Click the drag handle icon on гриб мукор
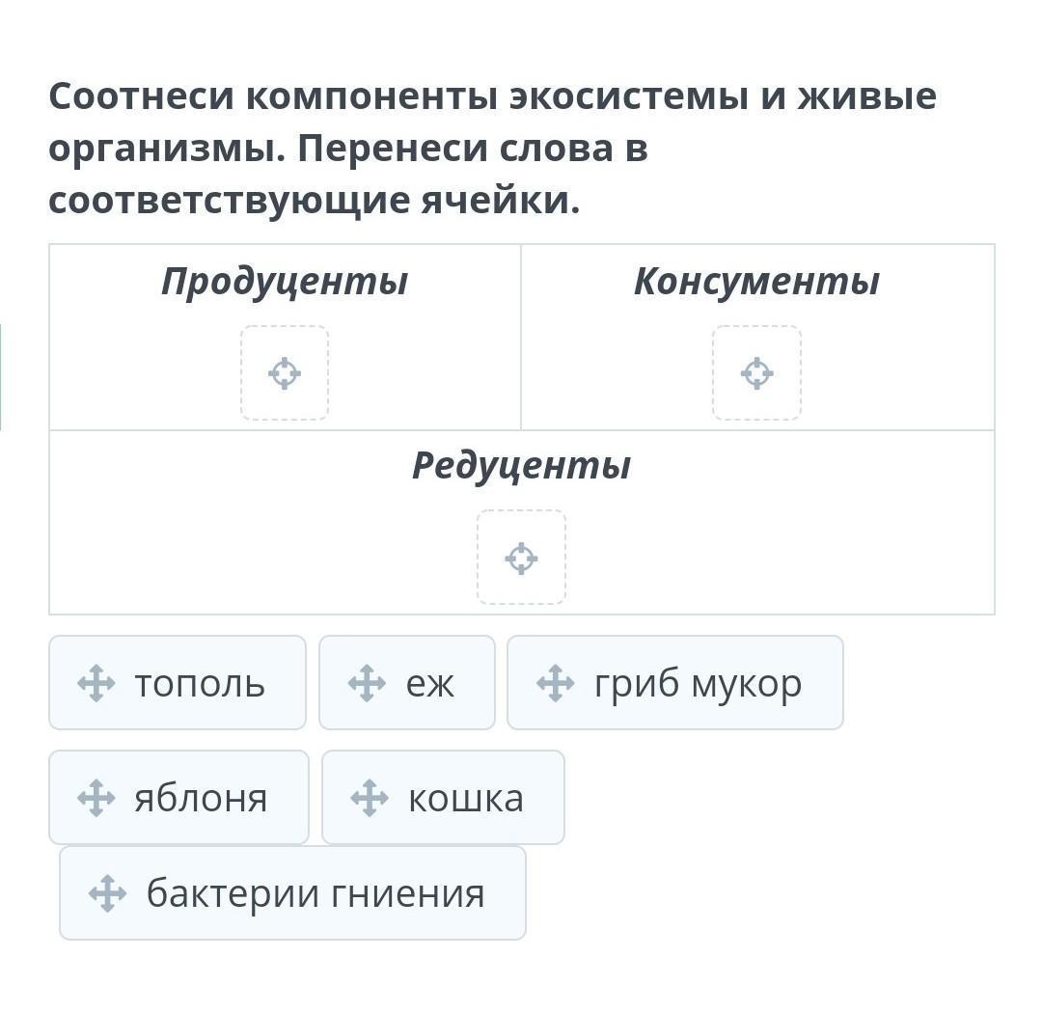Image resolution: width=1042 pixels, height=1012 pixels. tap(555, 683)
